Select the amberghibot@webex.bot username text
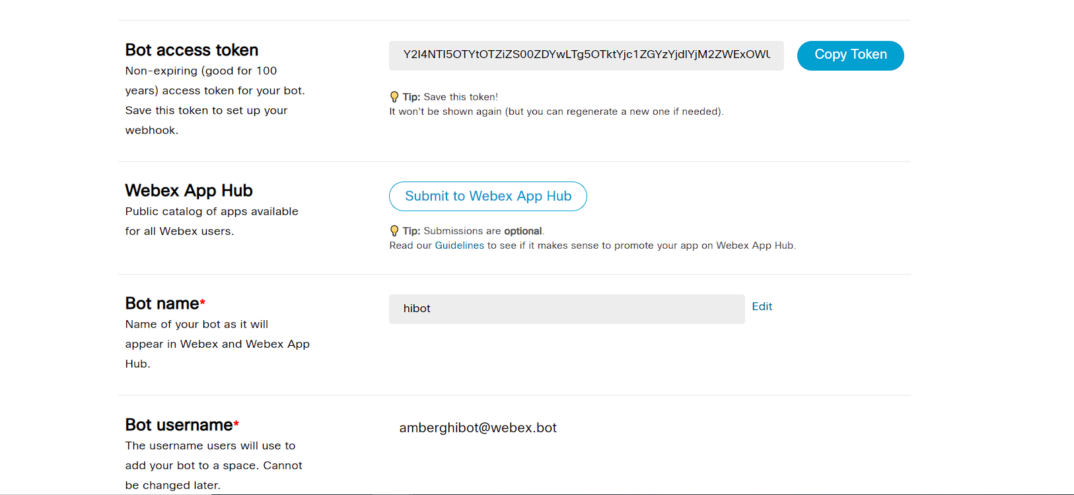The height and width of the screenshot is (495, 1074). pyautogui.click(x=478, y=428)
